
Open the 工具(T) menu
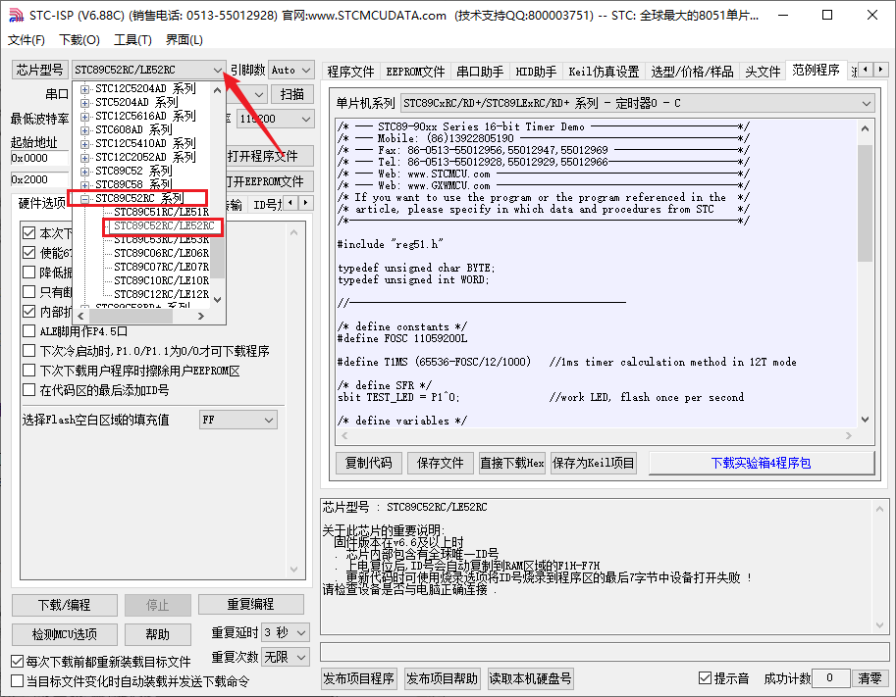click(132, 39)
